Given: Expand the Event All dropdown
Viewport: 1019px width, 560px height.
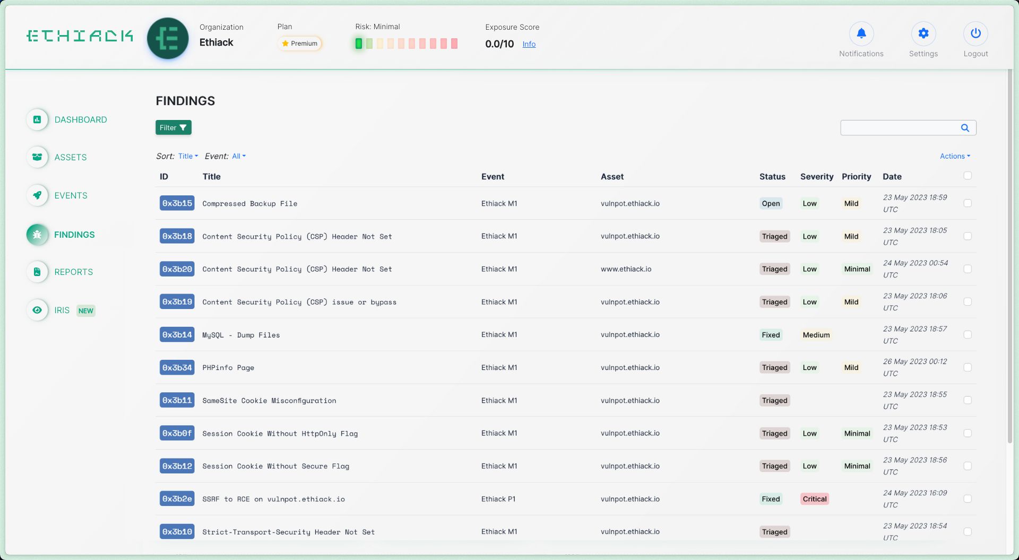Looking at the screenshot, I should [239, 156].
